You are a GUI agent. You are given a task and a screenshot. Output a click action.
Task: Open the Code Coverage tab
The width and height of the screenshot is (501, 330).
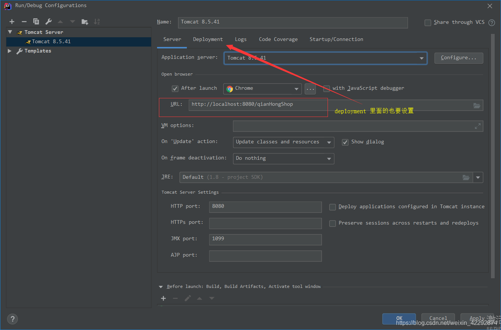point(278,39)
